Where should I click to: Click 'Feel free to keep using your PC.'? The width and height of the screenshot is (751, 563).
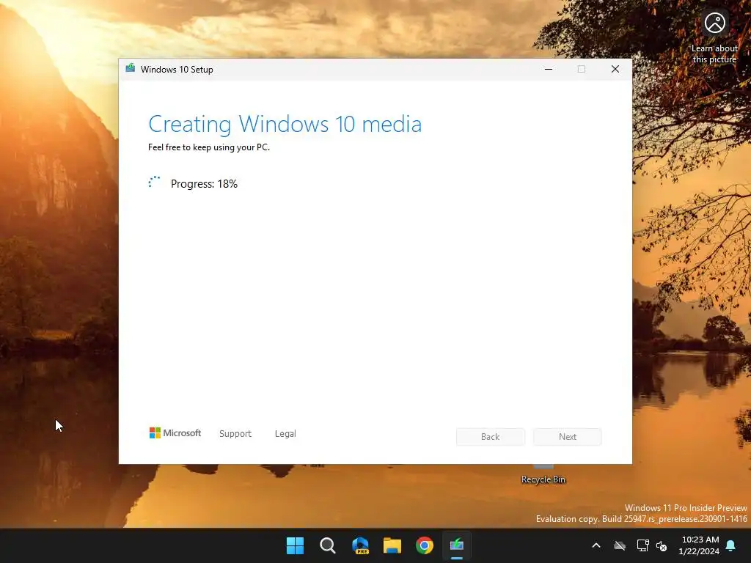pyautogui.click(x=209, y=147)
